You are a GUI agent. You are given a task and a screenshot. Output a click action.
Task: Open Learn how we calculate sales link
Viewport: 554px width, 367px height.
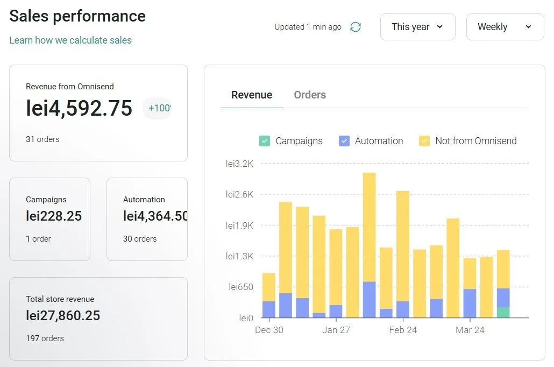[x=70, y=40]
